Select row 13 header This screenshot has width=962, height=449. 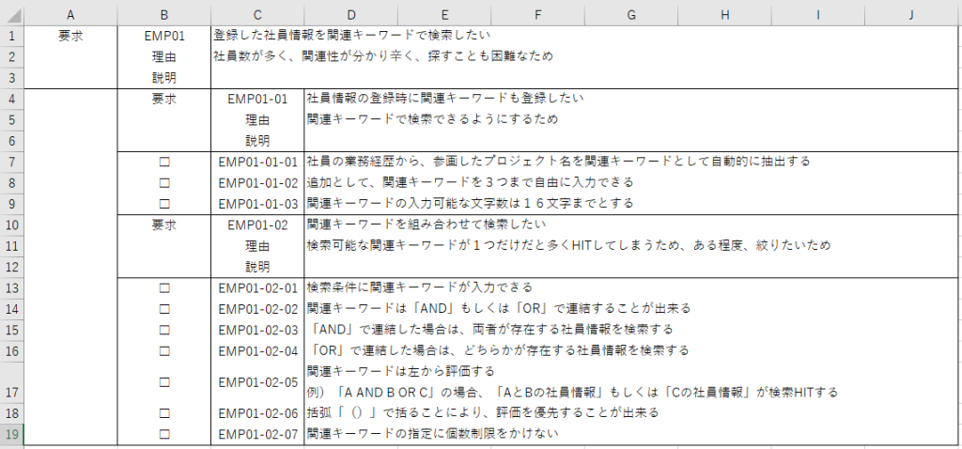point(11,287)
